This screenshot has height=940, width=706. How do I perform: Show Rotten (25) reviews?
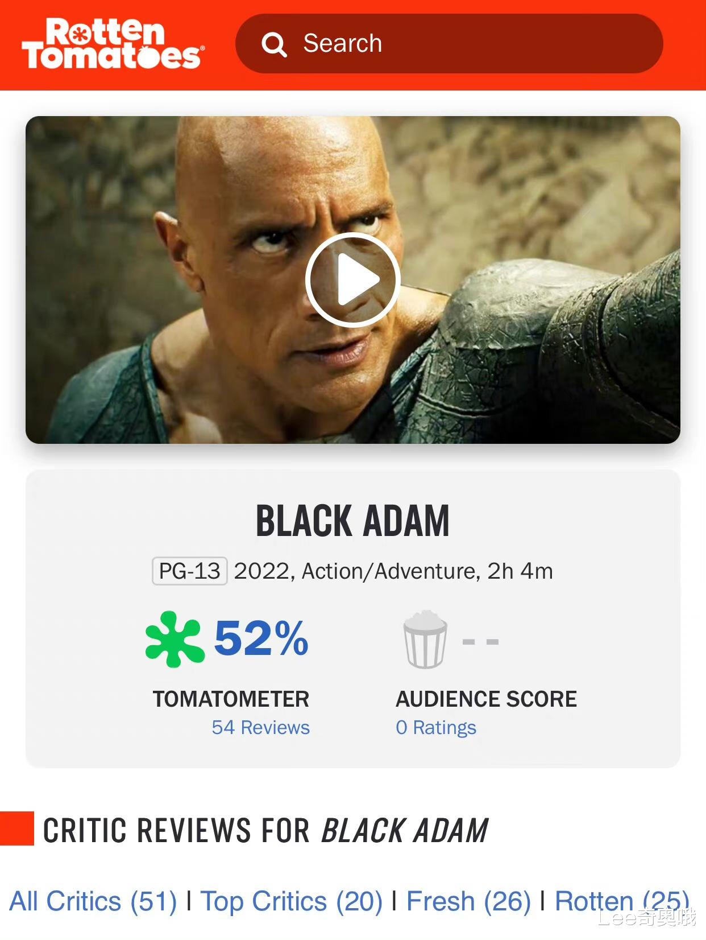pos(622,901)
